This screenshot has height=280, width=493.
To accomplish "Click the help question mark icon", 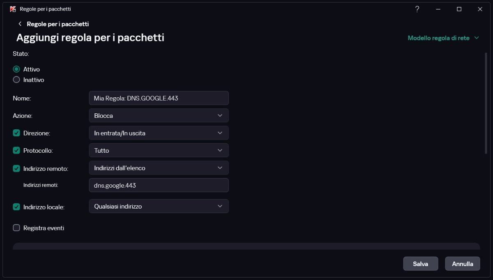I will coord(417,9).
